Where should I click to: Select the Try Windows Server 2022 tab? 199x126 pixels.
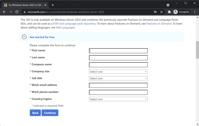tap(25, 5)
